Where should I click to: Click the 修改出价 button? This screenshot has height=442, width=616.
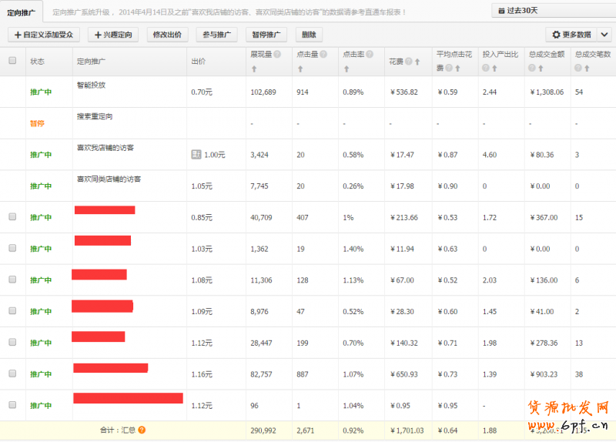168,35
